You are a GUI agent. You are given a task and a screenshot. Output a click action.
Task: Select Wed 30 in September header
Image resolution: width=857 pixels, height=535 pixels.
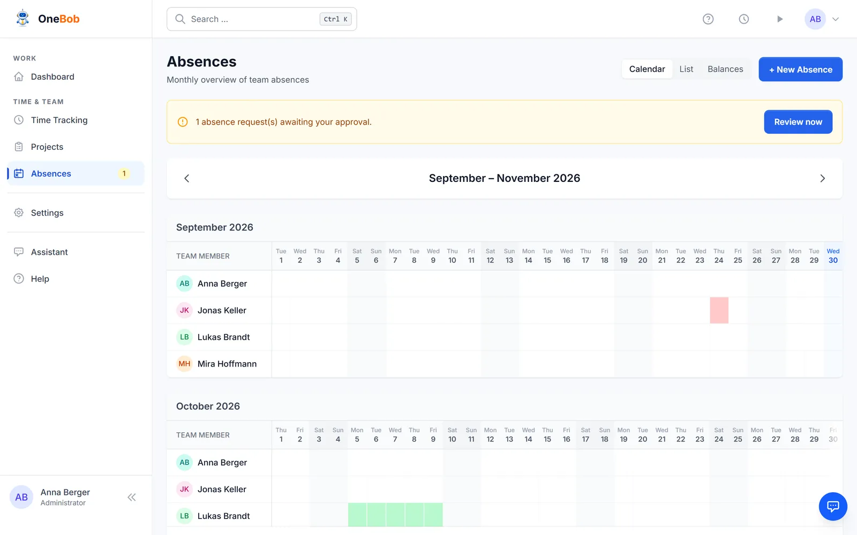click(x=833, y=256)
